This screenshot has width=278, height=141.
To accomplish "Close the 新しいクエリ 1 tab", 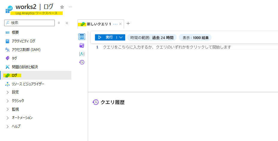I will coord(120,24).
